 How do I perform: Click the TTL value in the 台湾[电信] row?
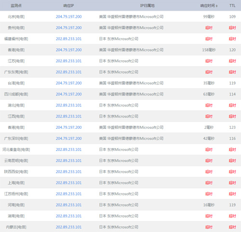point(232,83)
